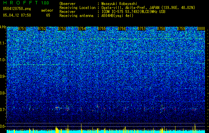Select the filename 0504120750.png
Image resolution: width=209 pixels, height=133 pixels.
pos(17,9)
